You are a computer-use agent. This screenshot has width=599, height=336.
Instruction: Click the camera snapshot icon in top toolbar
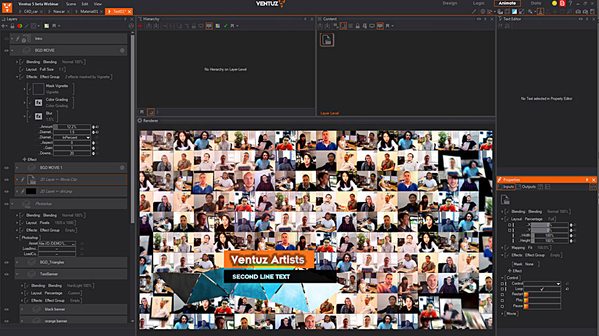pyautogui.click(x=577, y=12)
